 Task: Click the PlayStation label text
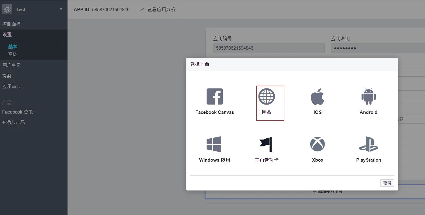click(368, 160)
